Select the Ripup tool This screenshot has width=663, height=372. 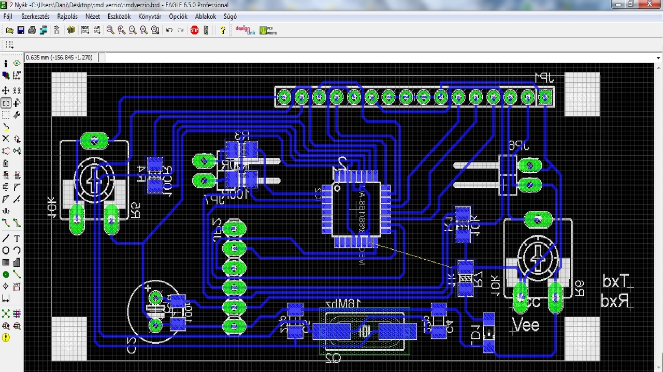[x=17, y=223]
